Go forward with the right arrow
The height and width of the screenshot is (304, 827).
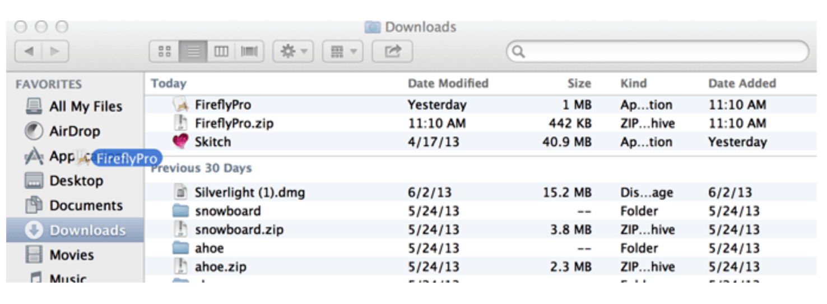point(55,52)
